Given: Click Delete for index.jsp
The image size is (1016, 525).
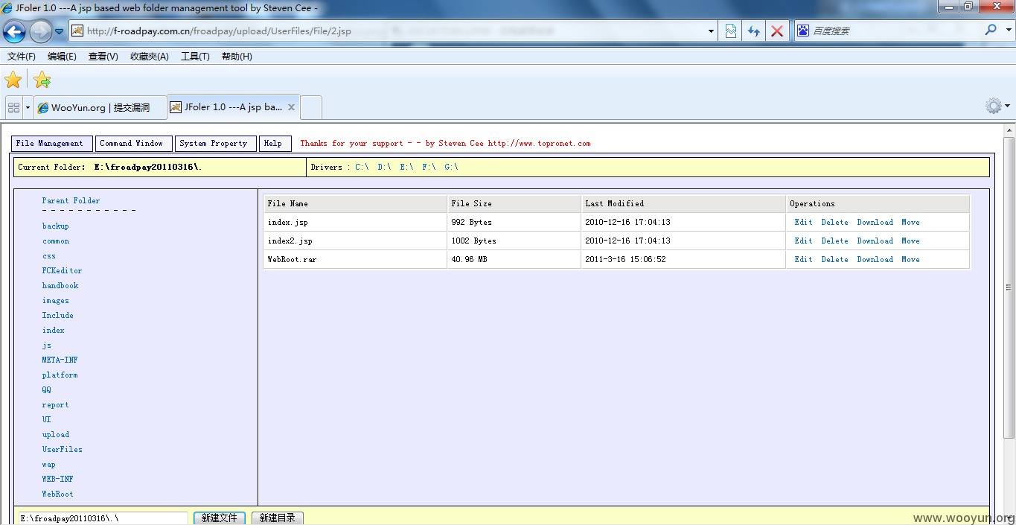Looking at the screenshot, I should 834,222.
